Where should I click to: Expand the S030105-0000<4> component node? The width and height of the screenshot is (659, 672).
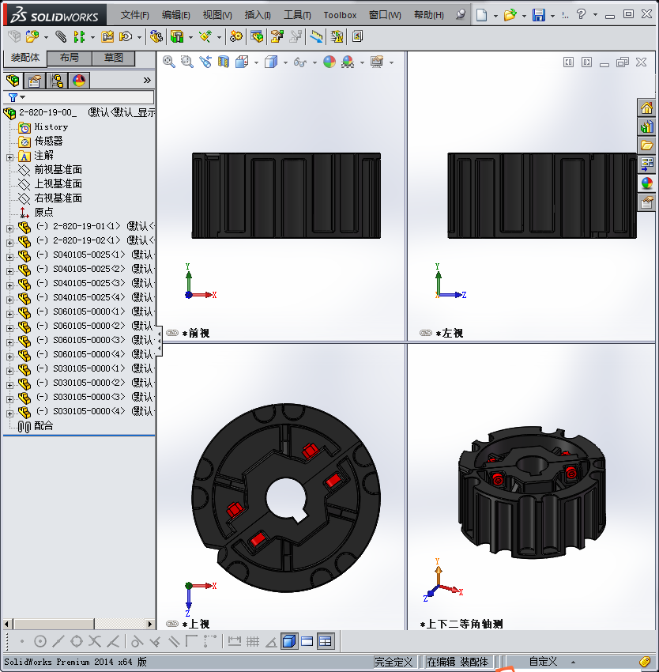9,413
